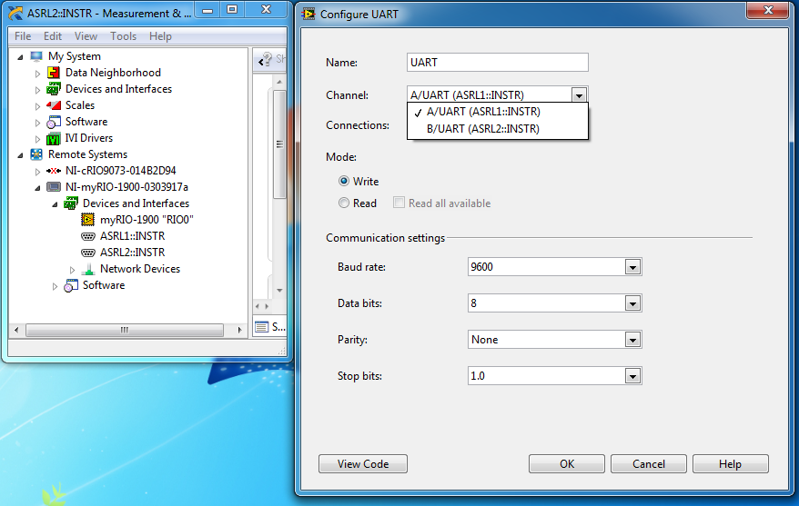Viewport: 799px width, 506px height.
Task: Expand the IVI Drivers node
Action: coord(37,139)
